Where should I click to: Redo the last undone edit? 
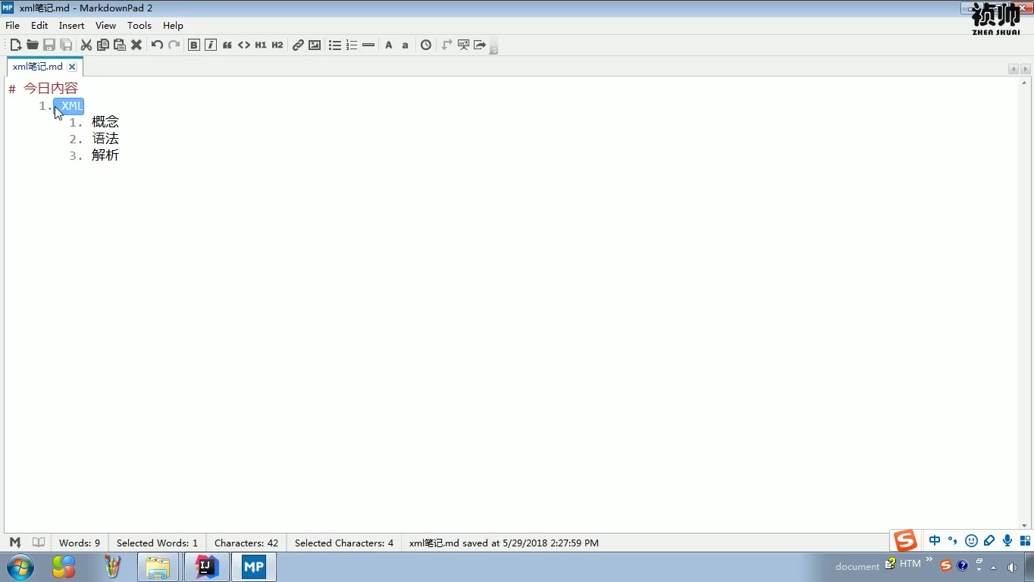[x=174, y=45]
